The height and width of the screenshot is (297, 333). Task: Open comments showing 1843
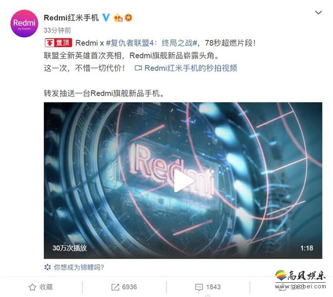point(208,287)
